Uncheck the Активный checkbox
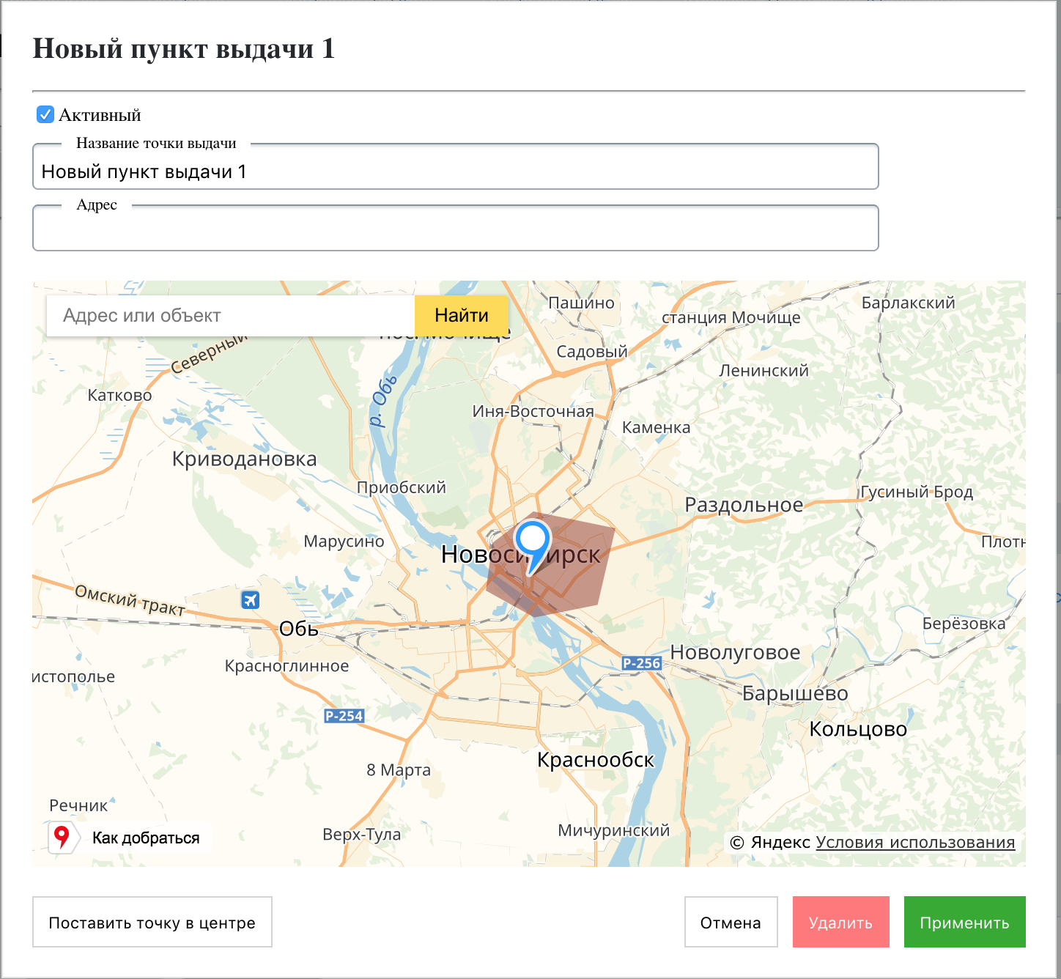Viewport: 1061px width, 979px height. coord(45,115)
